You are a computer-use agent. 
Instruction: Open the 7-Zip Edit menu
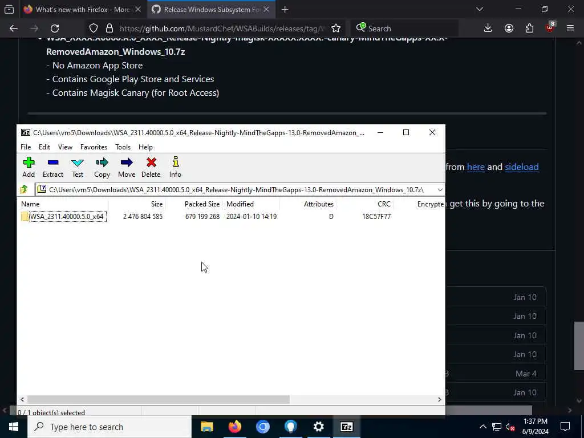click(x=44, y=147)
